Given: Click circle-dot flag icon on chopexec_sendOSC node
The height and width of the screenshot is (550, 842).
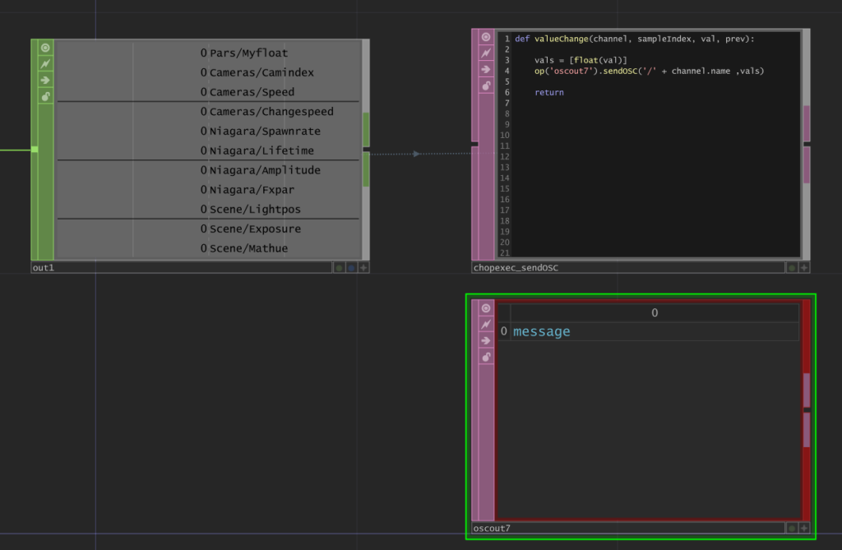Looking at the screenshot, I should (486, 37).
